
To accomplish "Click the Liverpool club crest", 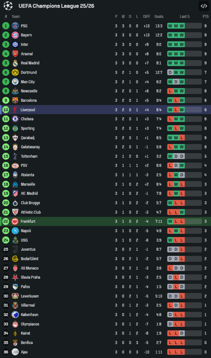I will coord(15,110).
